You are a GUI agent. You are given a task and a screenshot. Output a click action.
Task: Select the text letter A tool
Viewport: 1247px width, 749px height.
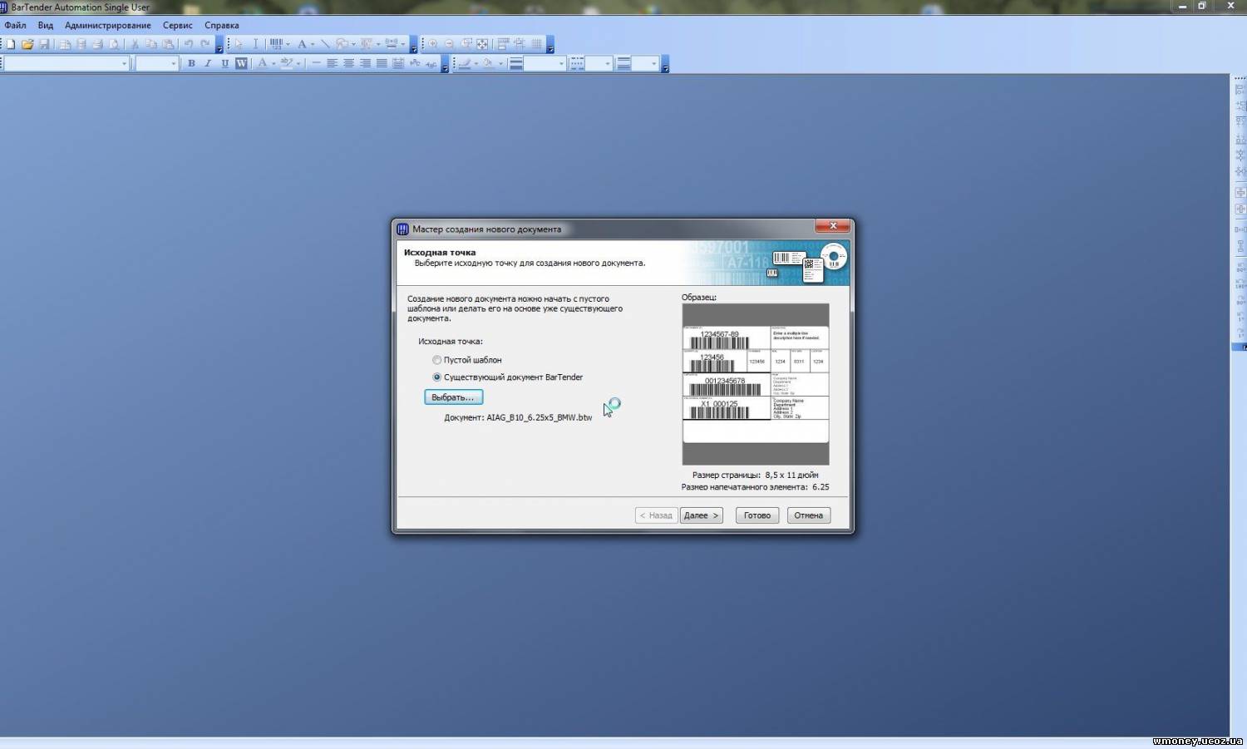[302, 44]
